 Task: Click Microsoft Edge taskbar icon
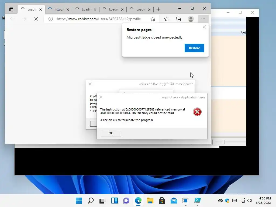(138, 201)
